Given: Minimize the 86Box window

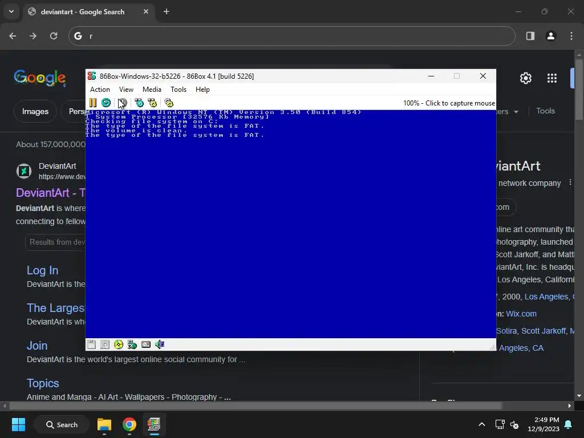Looking at the screenshot, I should 431,76.
